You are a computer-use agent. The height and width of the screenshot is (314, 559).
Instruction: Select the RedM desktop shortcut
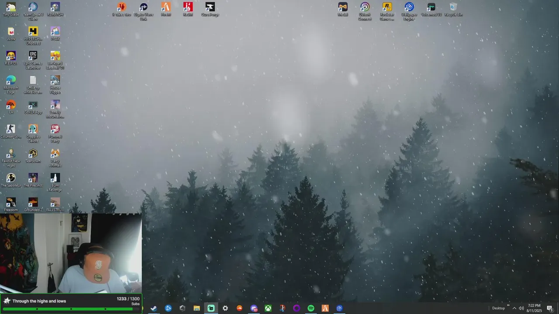coord(188,9)
